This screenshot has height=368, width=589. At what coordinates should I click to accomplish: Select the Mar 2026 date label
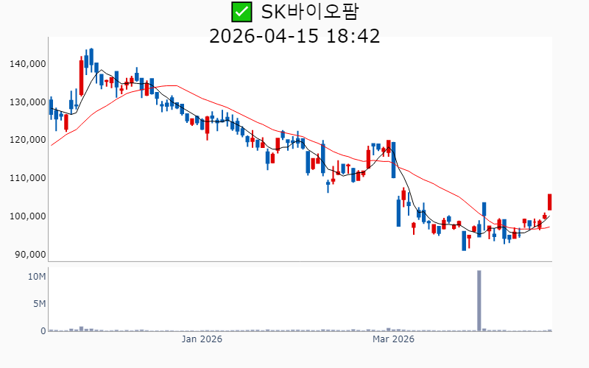point(393,339)
